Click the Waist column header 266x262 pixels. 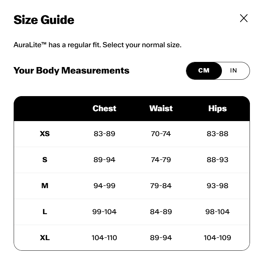tap(161, 108)
